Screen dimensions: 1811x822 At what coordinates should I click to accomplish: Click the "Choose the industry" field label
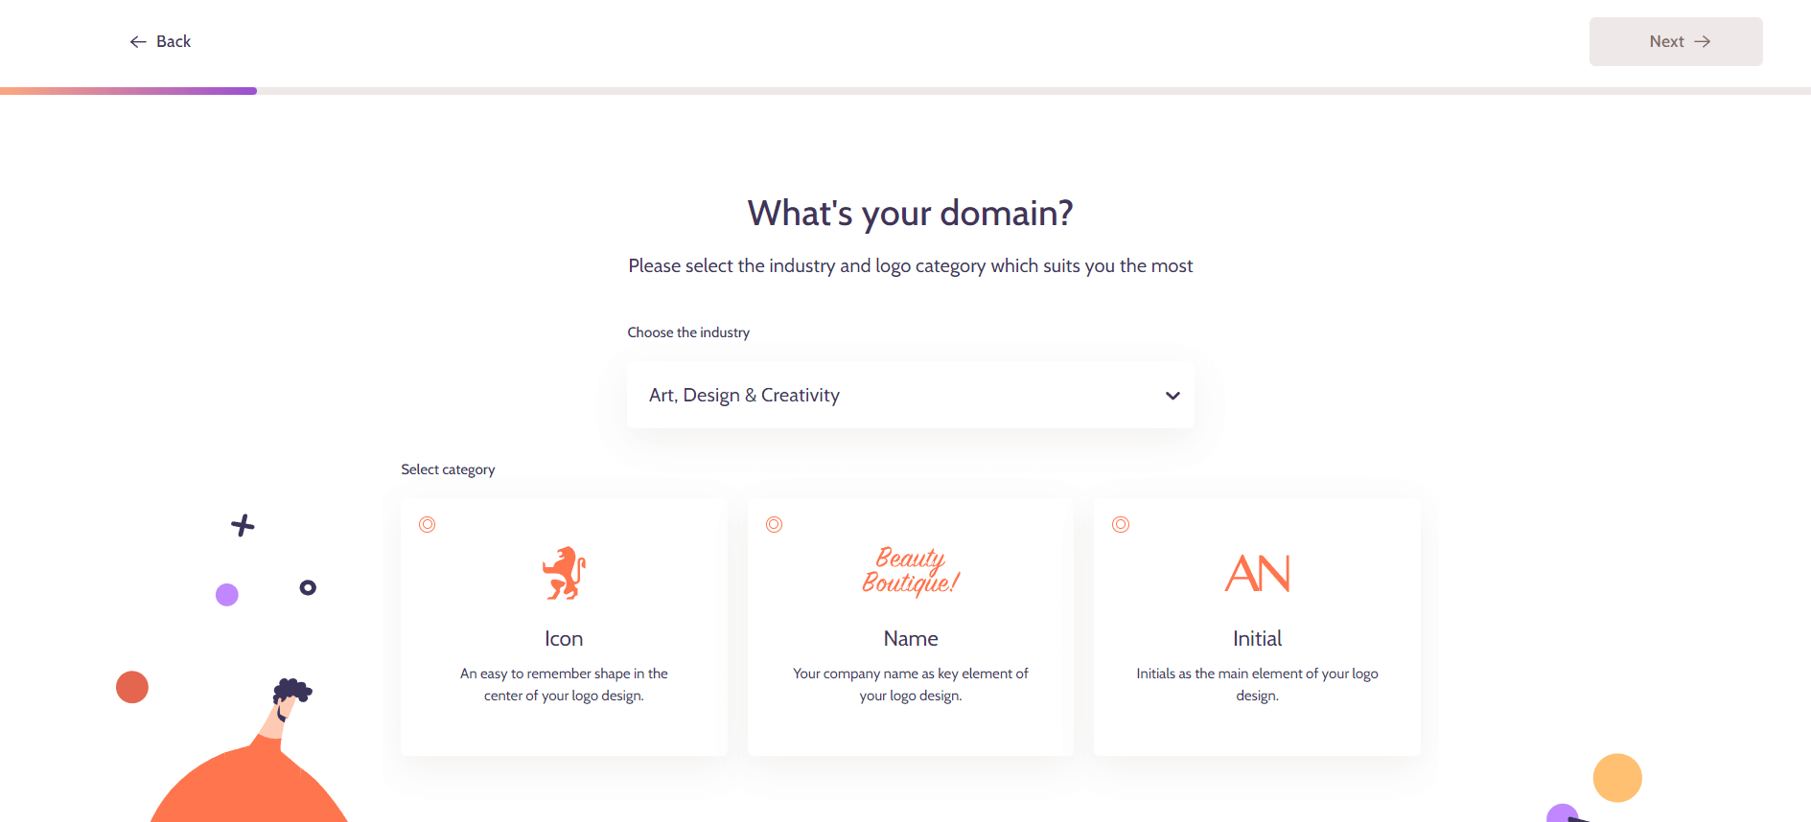click(x=688, y=332)
